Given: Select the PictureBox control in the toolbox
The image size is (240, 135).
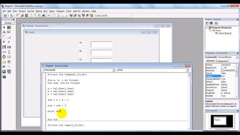Looking at the screenshot, I should pos(9,27).
